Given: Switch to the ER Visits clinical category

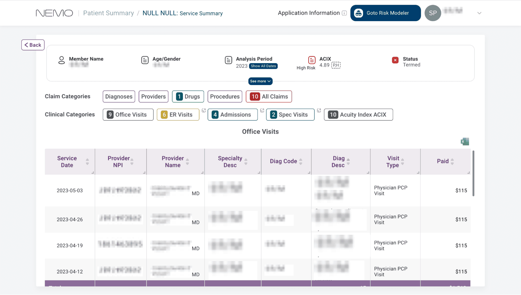Looking at the screenshot, I should (x=178, y=115).
